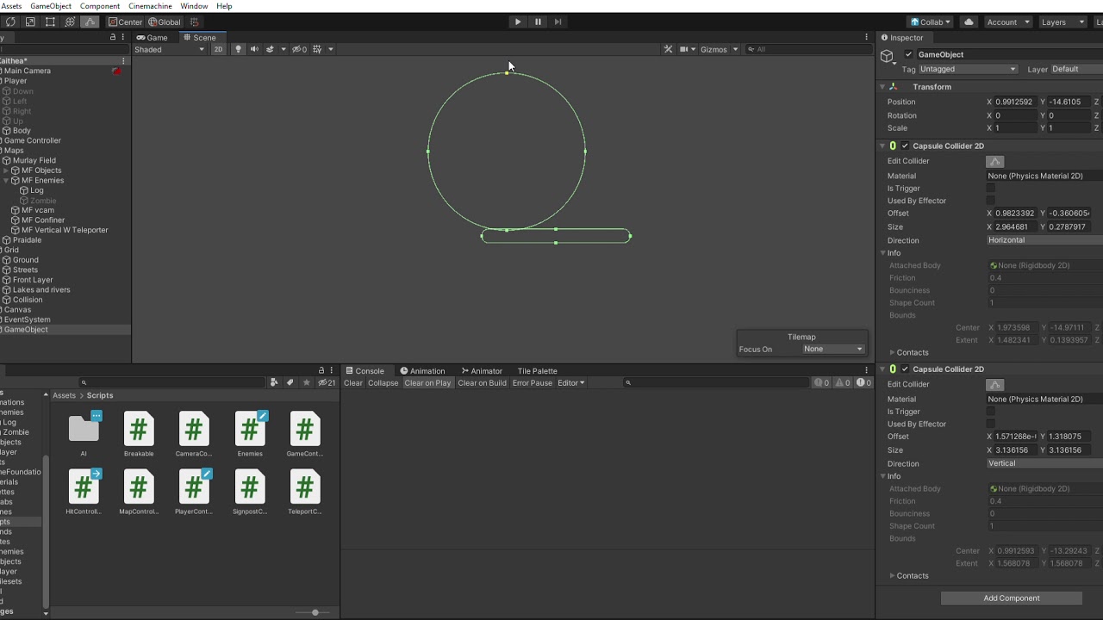Open the Direction Horizontal dropdown
The width and height of the screenshot is (1103, 620).
(x=1043, y=240)
